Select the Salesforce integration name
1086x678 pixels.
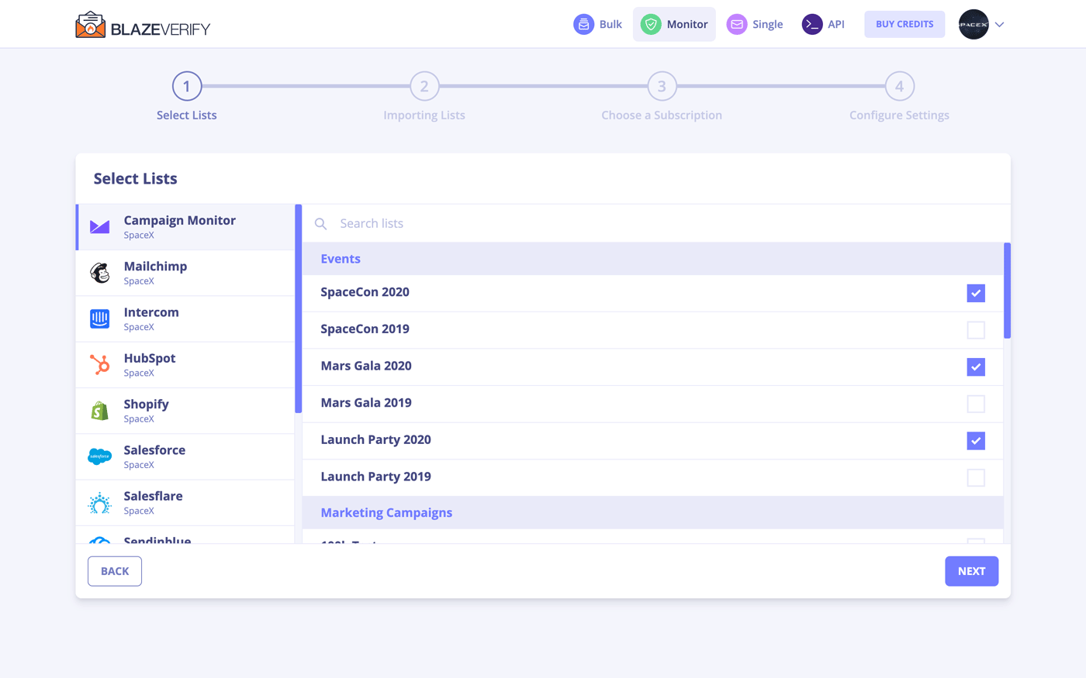[x=154, y=450]
